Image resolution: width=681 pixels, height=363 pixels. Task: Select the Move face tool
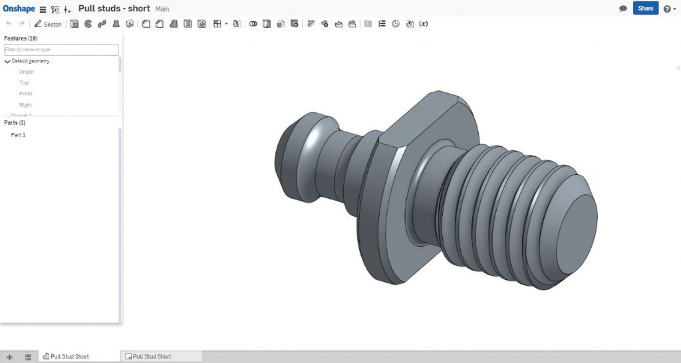(339, 24)
